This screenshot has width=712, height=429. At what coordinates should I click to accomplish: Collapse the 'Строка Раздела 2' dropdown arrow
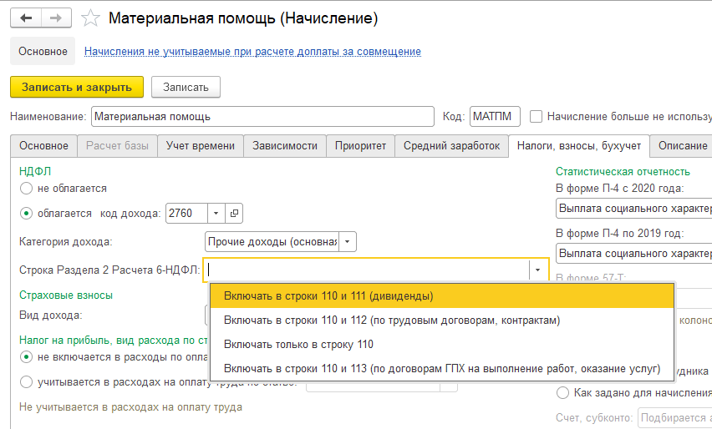pyautogui.click(x=537, y=270)
